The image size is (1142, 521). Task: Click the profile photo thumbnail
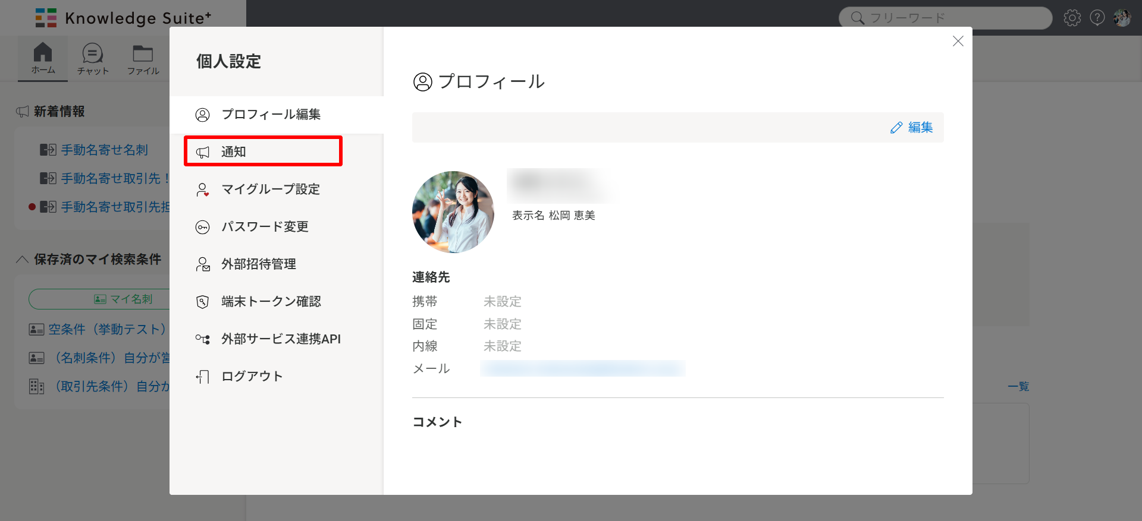click(x=453, y=212)
